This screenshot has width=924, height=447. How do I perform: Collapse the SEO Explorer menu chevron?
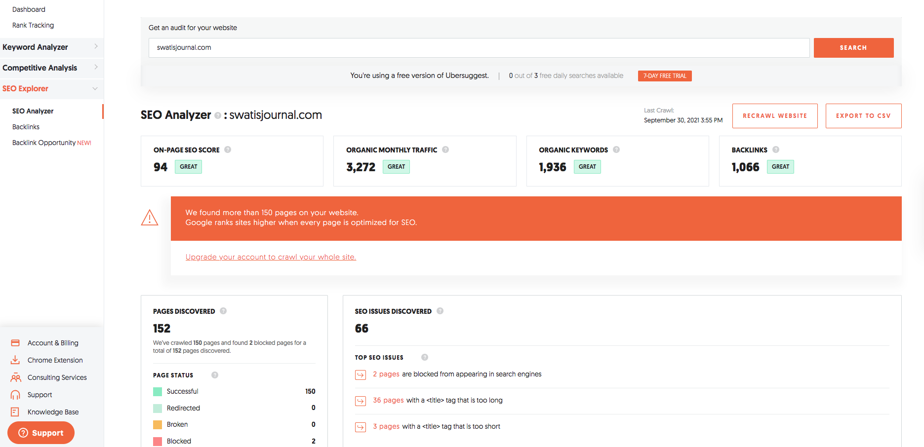95,89
